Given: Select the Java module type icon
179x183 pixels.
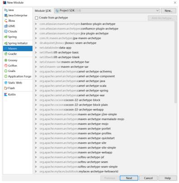Looking at the screenshot, I should pos(6,10).
